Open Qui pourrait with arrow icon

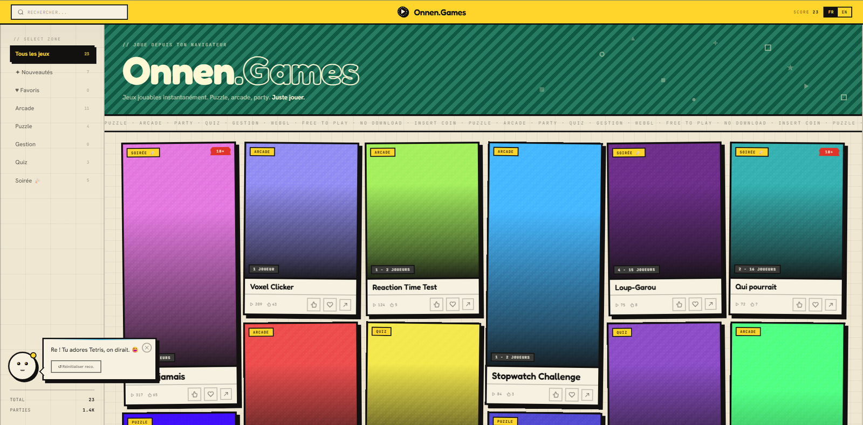831,305
